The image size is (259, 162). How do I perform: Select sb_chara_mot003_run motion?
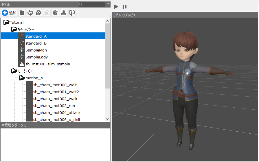coord(54,106)
